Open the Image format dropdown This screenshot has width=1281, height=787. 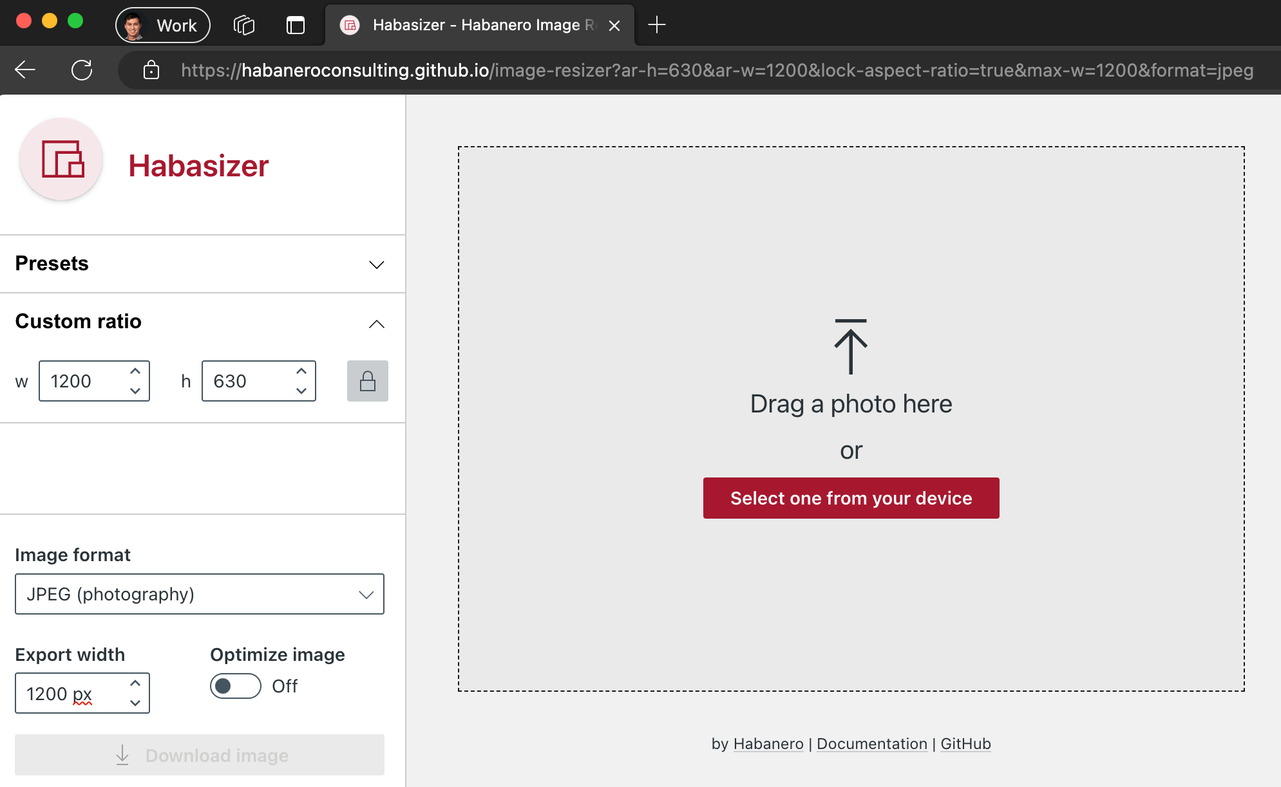200,594
